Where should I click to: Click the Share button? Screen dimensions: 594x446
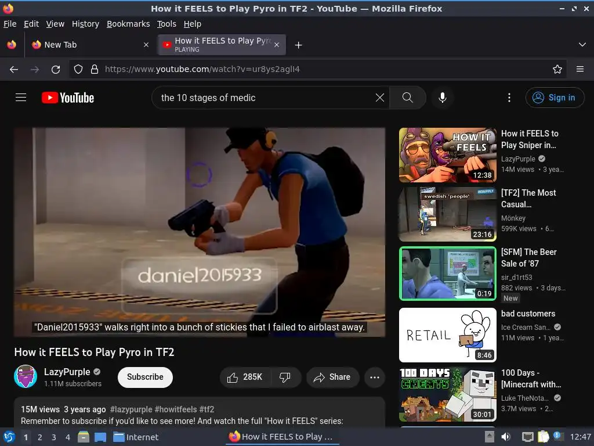(x=332, y=377)
